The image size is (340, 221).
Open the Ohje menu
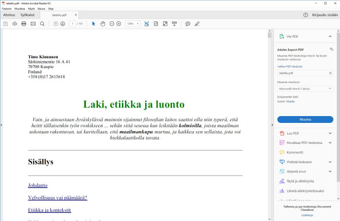click(51, 9)
